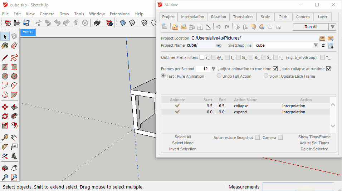The height and width of the screenshot is (191, 342).
Task: Print the model using printer icon
Action: [x=97, y=23]
